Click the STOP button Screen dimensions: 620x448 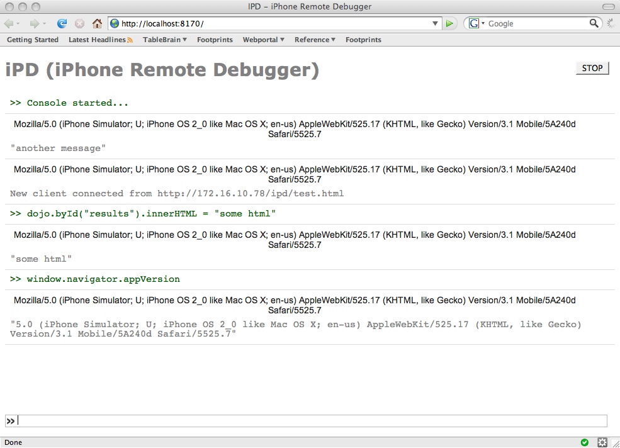click(x=592, y=69)
